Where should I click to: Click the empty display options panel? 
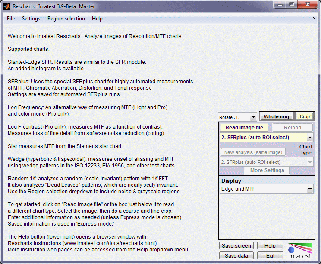coord(267,217)
